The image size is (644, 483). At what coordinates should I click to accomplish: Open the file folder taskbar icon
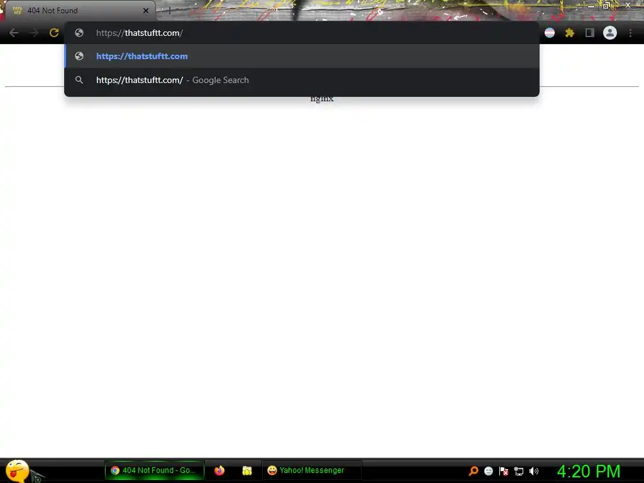pos(247,470)
